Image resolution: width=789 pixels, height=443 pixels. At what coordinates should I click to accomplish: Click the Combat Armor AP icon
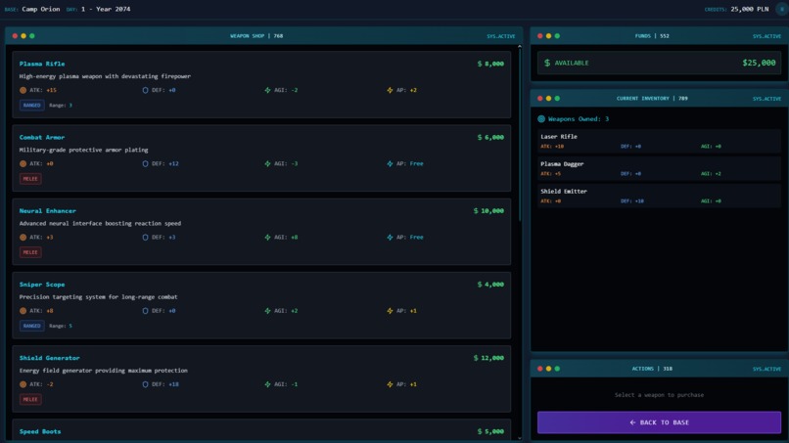(x=390, y=164)
